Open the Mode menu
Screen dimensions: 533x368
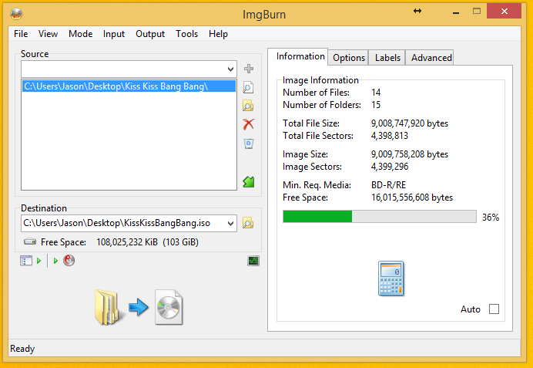tap(81, 34)
